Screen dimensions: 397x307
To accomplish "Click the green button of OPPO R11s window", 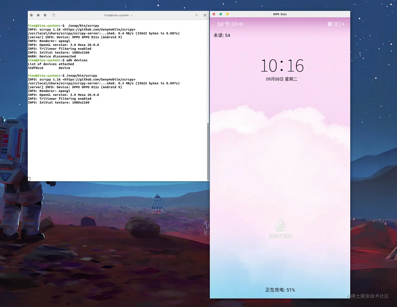I will click(x=221, y=14).
